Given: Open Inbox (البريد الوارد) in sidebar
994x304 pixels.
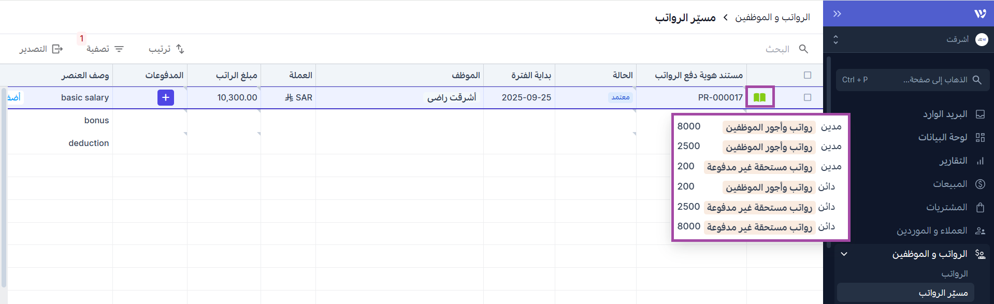Looking at the screenshot, I should 945,114.
